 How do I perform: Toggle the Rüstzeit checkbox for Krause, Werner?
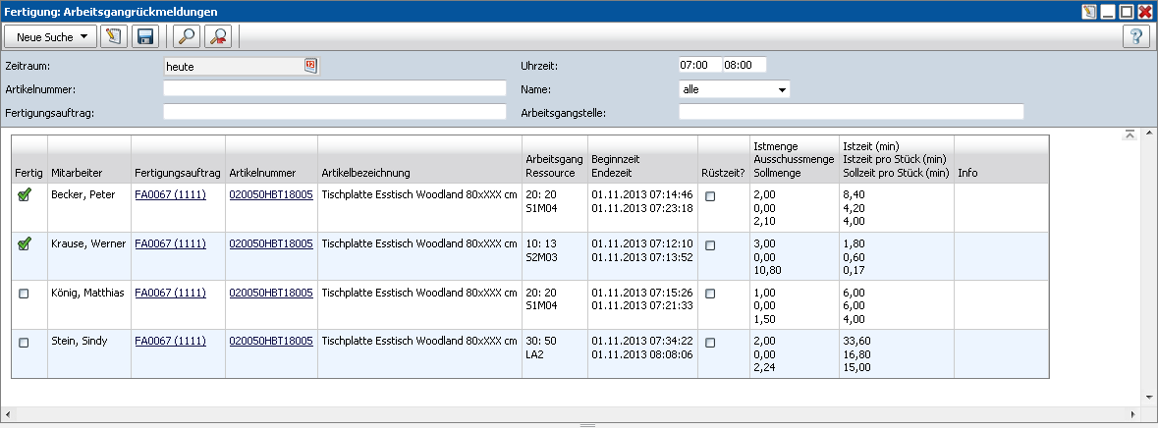(710, 245)
